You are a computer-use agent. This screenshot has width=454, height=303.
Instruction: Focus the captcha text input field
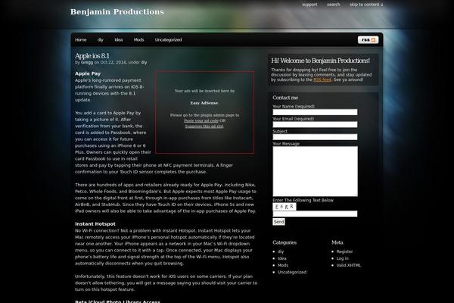tap(315, 214)
